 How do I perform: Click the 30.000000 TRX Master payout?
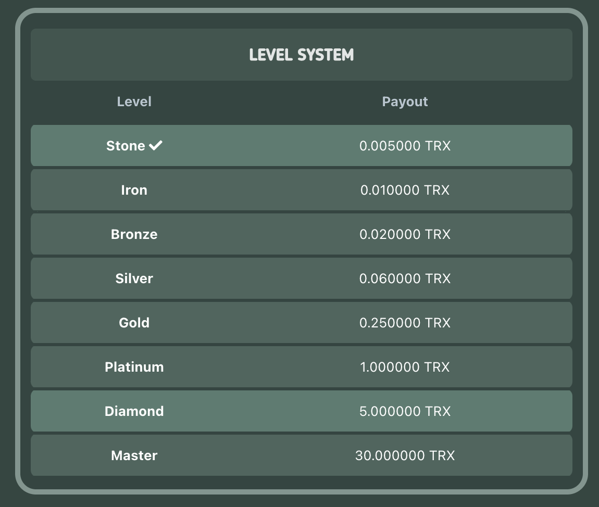click(405, 455)
